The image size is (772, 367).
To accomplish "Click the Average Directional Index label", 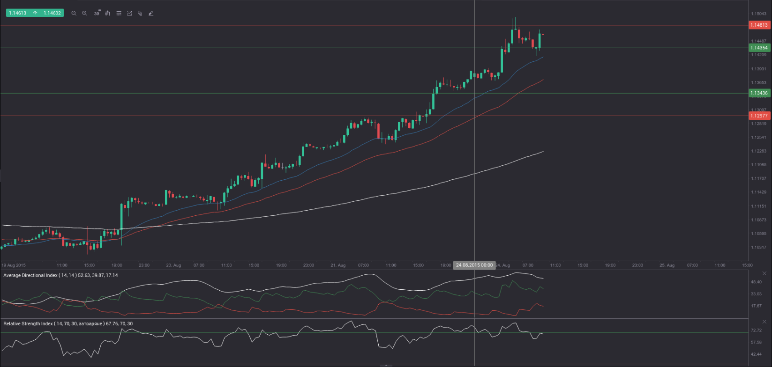I will coord(60,275).
